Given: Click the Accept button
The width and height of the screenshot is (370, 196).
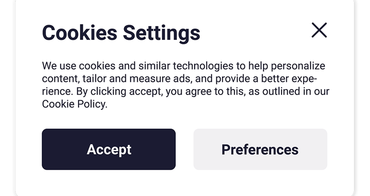Looking at the screenshot, I should pos(108,149).
